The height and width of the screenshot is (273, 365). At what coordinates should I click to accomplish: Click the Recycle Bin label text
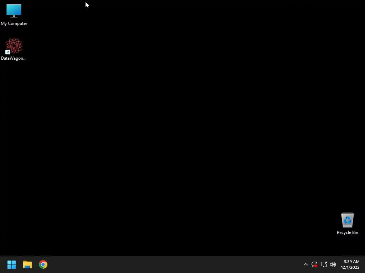(x=347, y=232)
